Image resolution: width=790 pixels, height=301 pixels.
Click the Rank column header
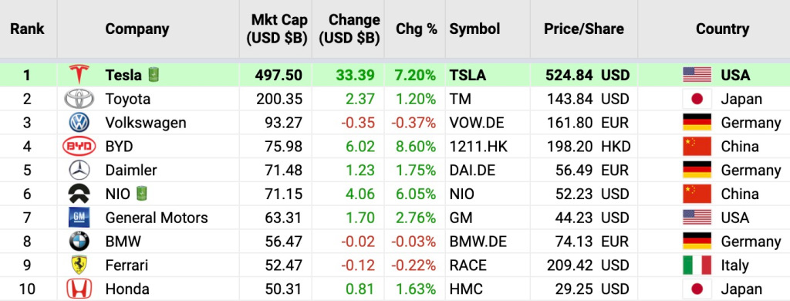[27, 29]
